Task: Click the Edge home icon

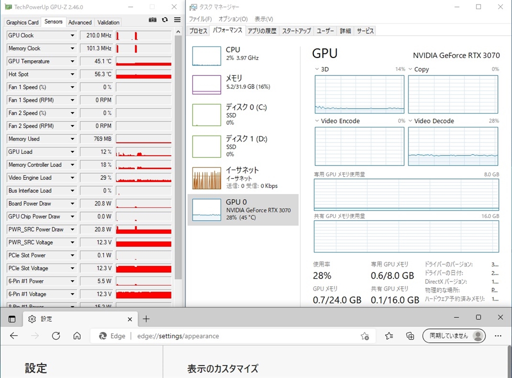Action: coord(77,336)
